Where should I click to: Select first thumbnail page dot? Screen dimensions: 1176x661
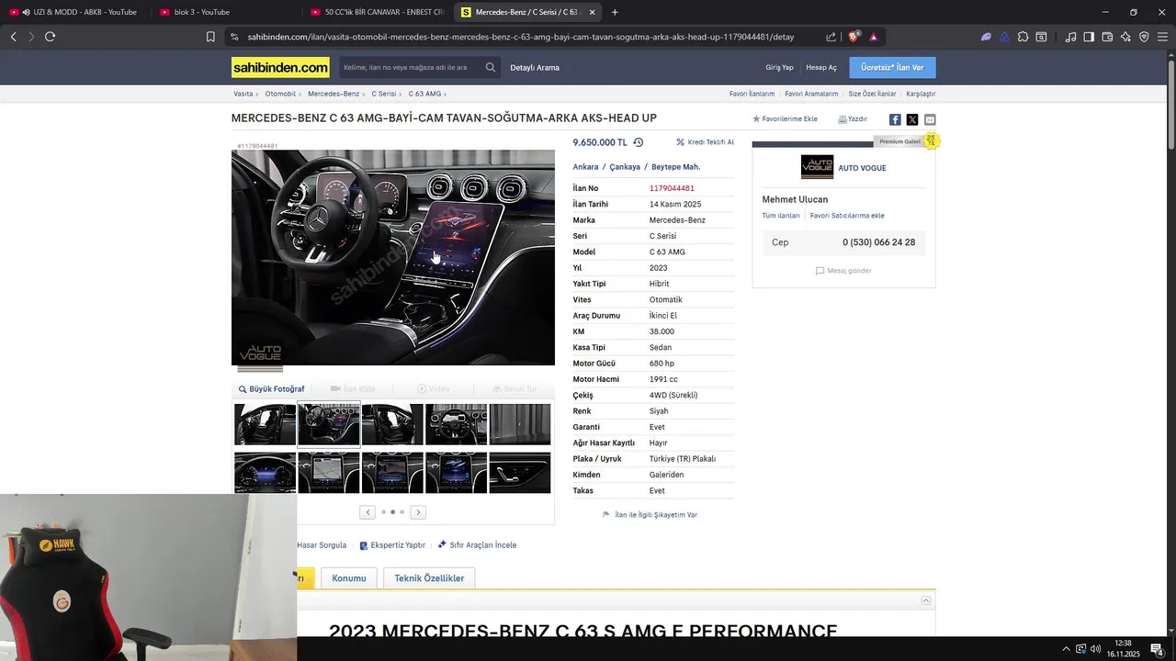(x=383, y=512)
